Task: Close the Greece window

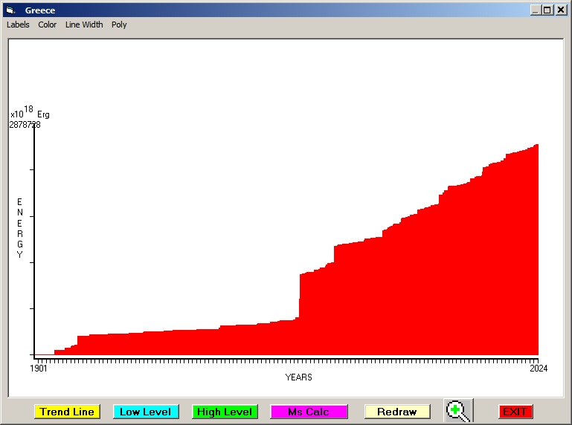Action: (x=560, y=10)
